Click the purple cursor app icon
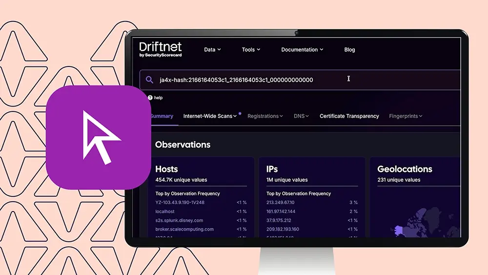 tap(99, 137)
